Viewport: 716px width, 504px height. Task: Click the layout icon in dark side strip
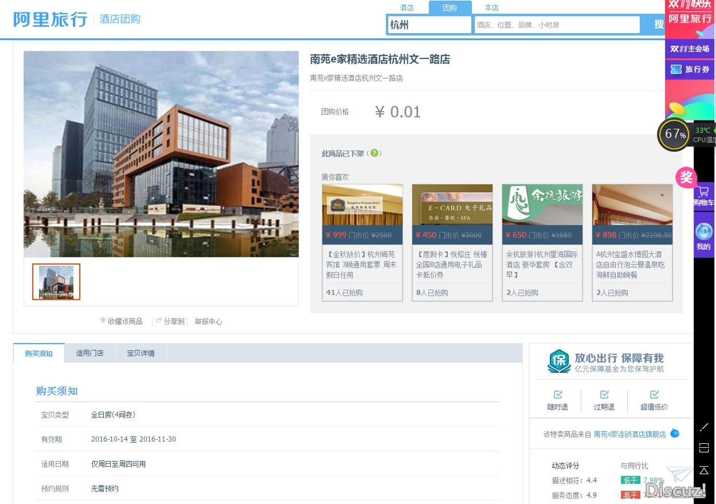705,448
